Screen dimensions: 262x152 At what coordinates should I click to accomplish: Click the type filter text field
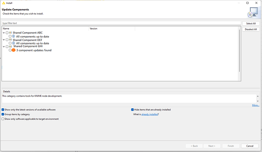tap(121, 23)
